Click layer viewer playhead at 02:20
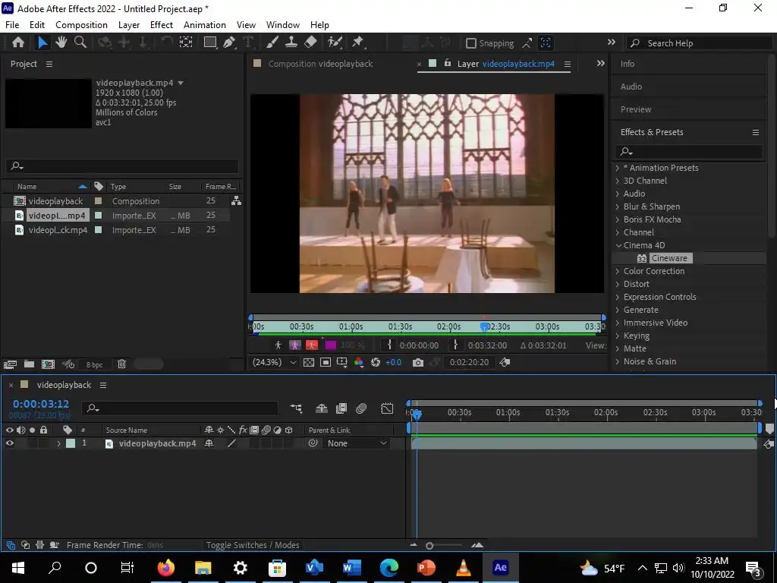 (484, 326)
